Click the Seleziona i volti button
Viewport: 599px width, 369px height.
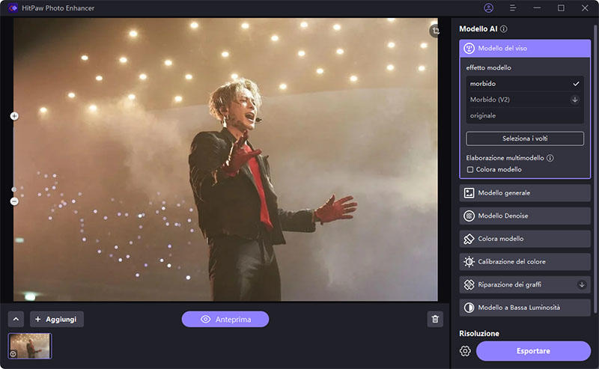click(524, 138)
